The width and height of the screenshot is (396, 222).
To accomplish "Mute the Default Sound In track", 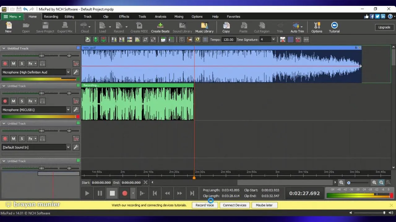I will coord(13,139).
